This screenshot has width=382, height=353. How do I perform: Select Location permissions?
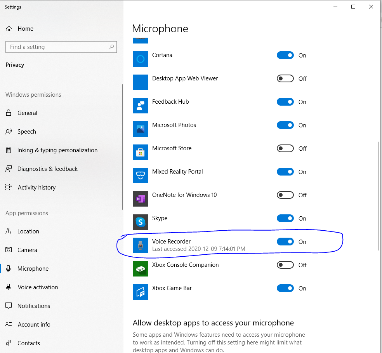[28, 231]
